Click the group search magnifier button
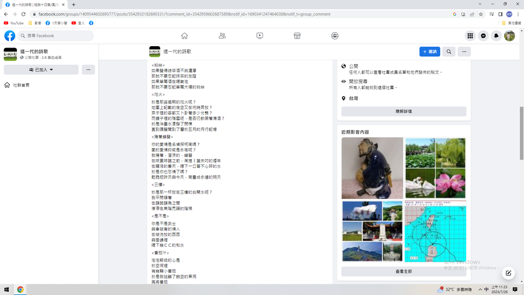Screen dimensions: 524x295 pos(449,52)
